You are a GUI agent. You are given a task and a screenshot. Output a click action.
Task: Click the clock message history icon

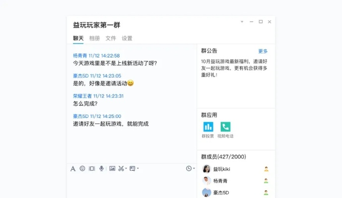point(189,168)
